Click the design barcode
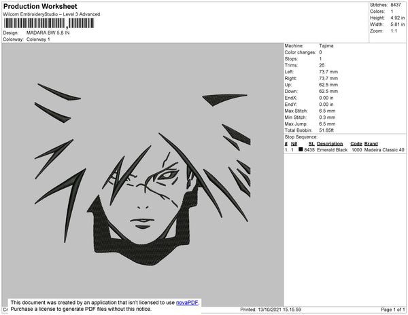 coord(49,23)
